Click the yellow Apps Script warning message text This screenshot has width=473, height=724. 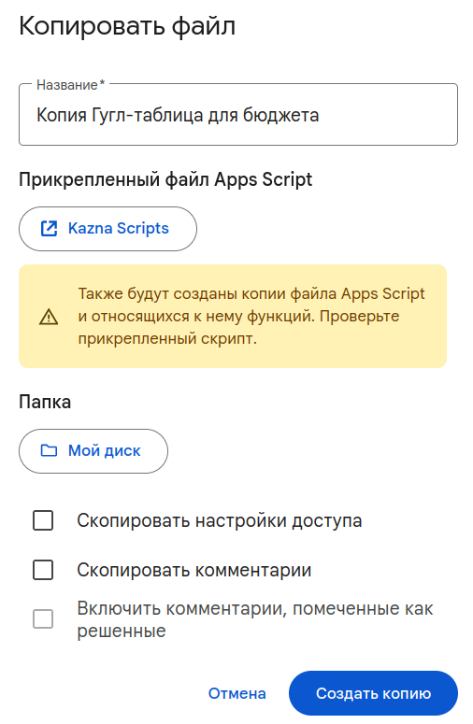tap(251, 317)
